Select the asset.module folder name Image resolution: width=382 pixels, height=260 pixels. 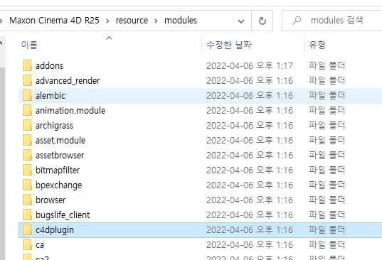(60, 141)
